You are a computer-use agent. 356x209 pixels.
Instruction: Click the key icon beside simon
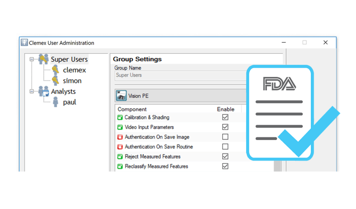coord(55,81)
